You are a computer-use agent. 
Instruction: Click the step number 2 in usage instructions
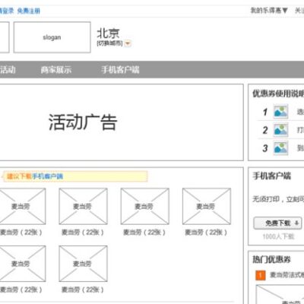[x=265, y=130]
